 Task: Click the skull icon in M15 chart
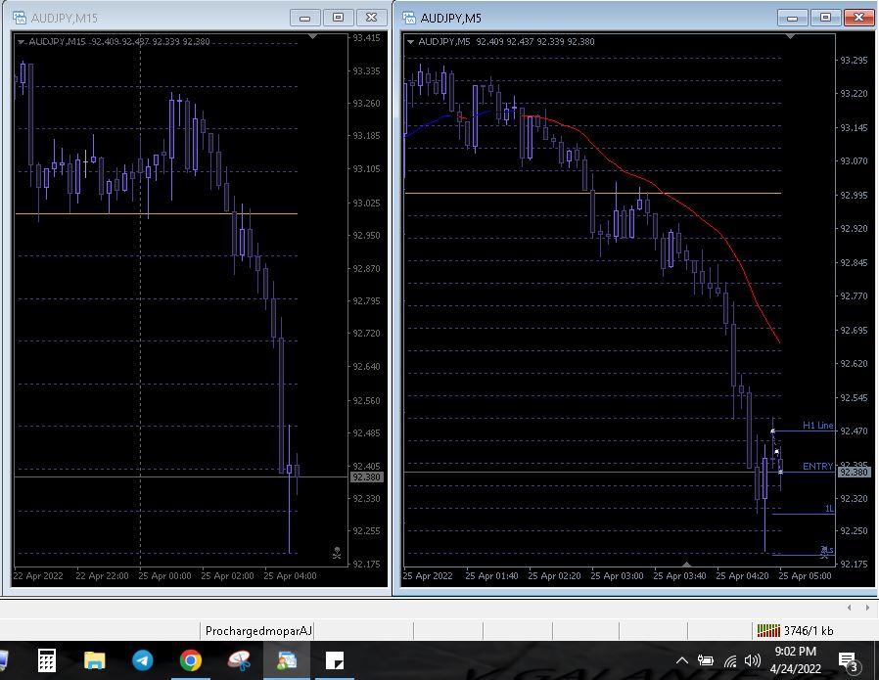pos(337,552)
